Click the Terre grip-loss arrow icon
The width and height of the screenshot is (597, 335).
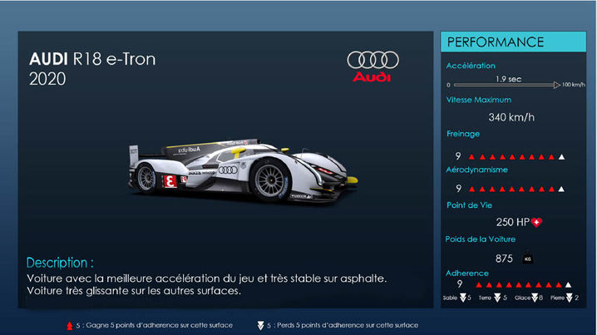click(497, 298)
